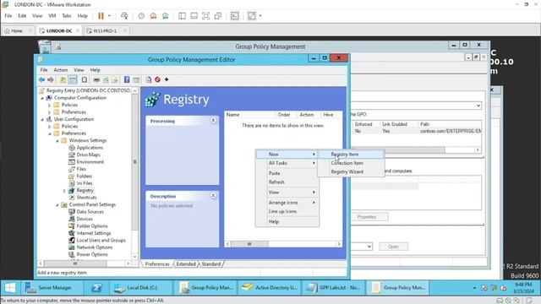Expand Policies under Computer Configuration
This screenshot has width=541, height=304.
click(x=50, y=105)
